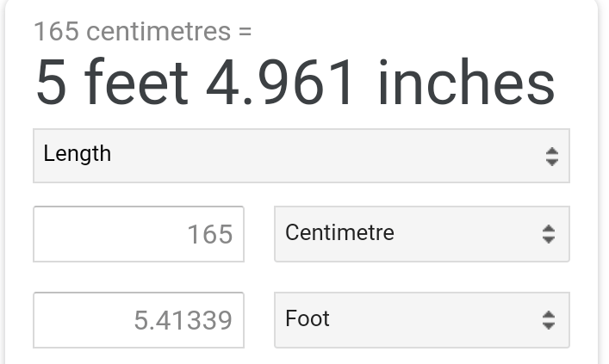Open the Length category dropdown
The width and height of the screenshot is (609, 364).
(301, 156)
